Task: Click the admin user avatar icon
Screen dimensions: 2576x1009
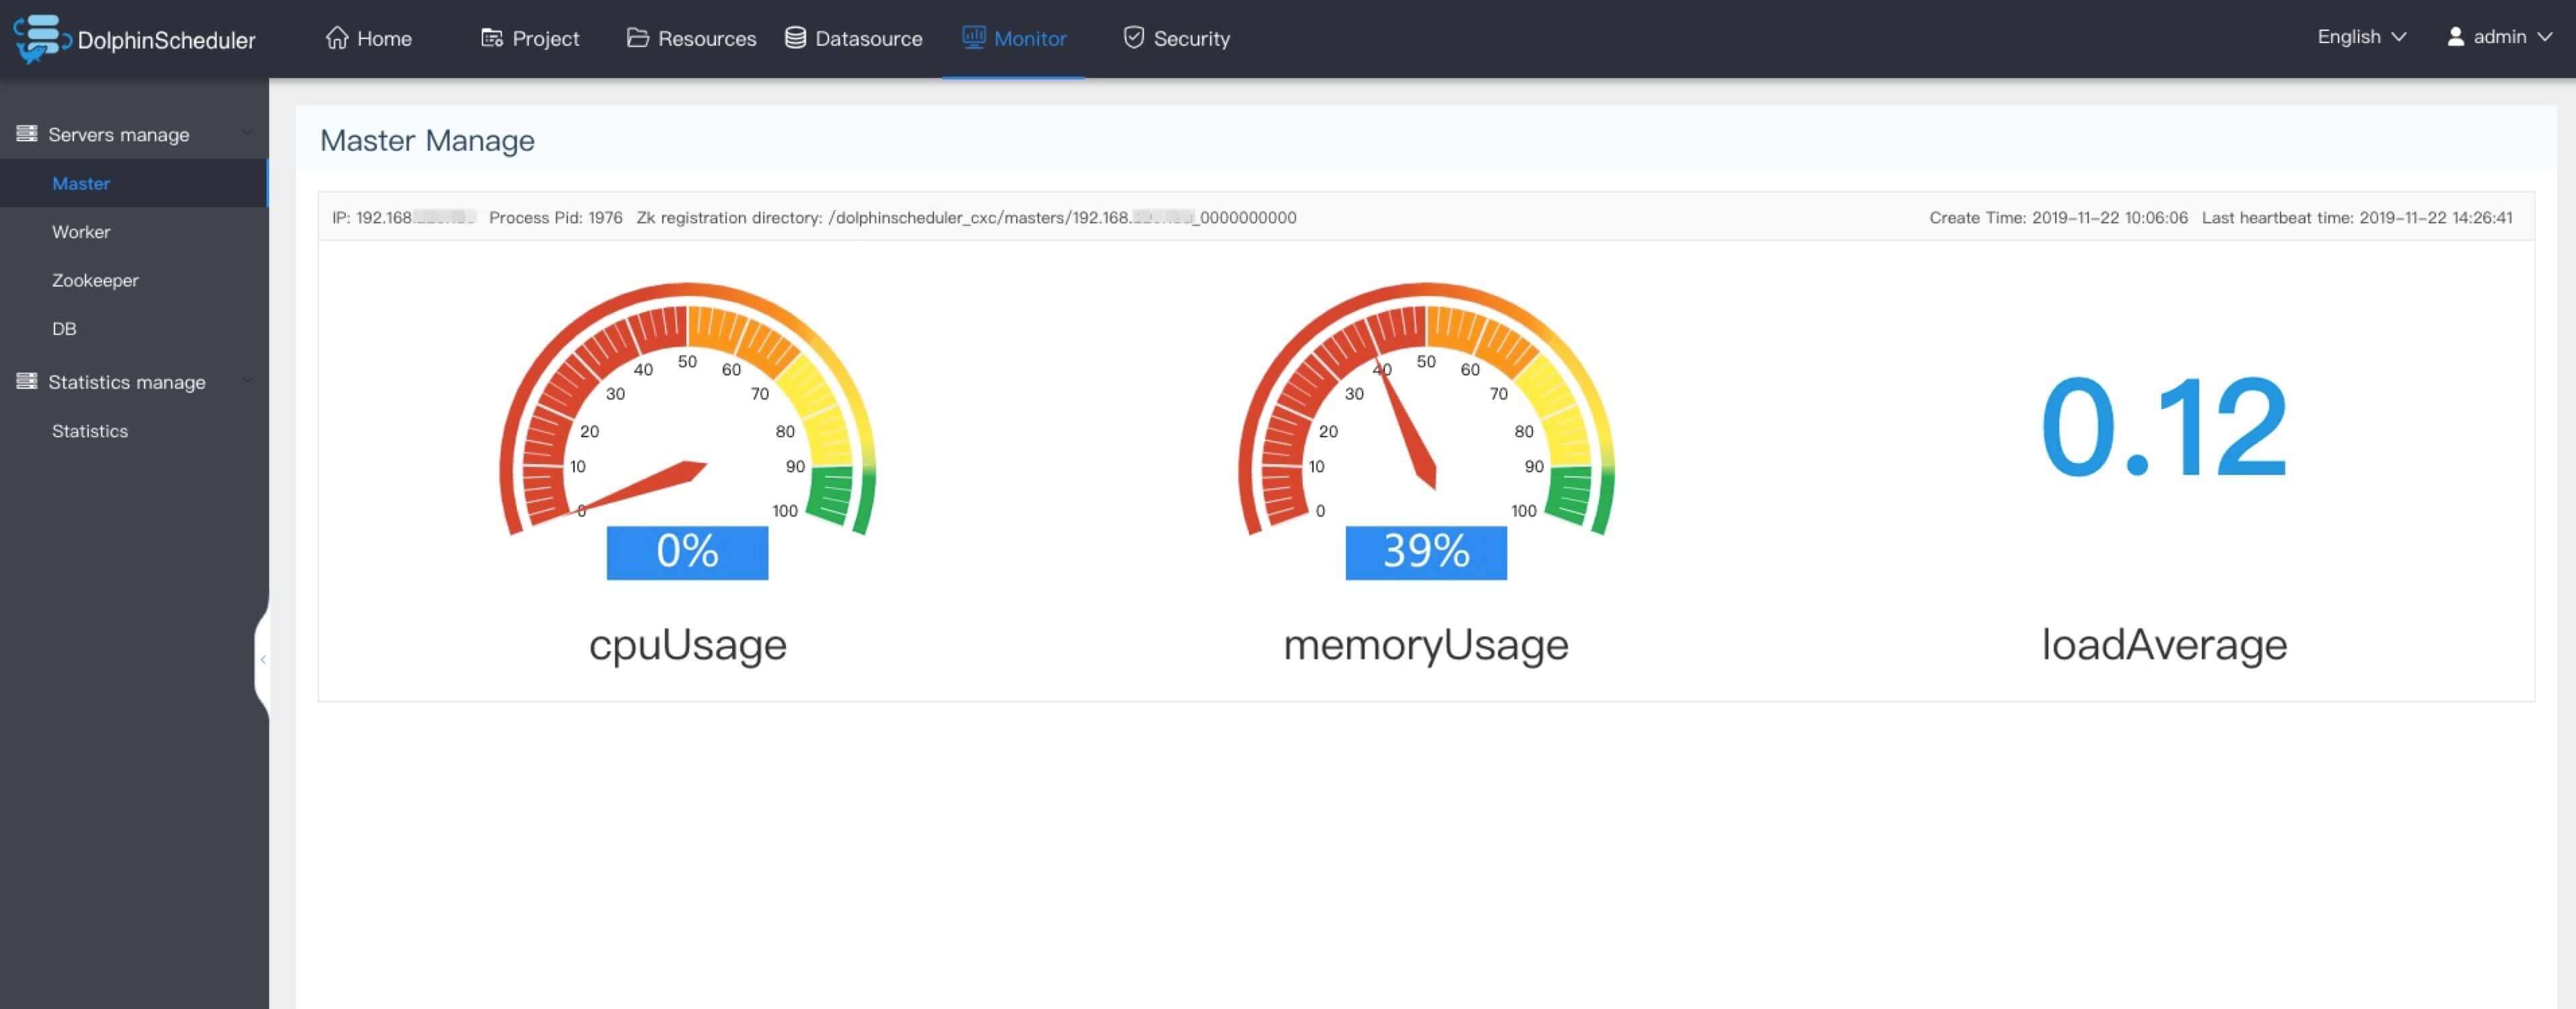Action: tap(2455, 37)
